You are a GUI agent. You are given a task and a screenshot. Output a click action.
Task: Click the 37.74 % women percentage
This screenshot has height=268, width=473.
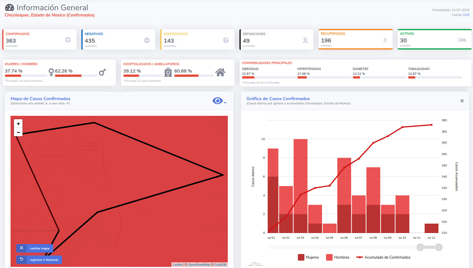14,71
